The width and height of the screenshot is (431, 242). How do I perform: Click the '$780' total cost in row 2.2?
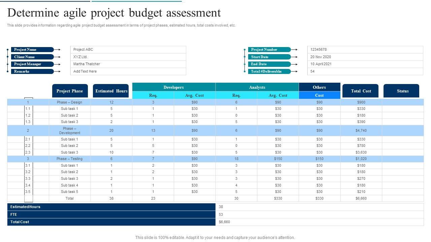tap(361, 146)
